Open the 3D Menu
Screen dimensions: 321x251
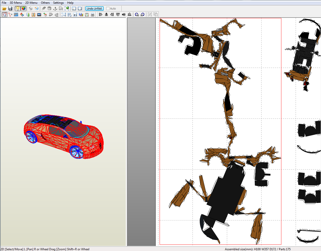click(16, 3)
